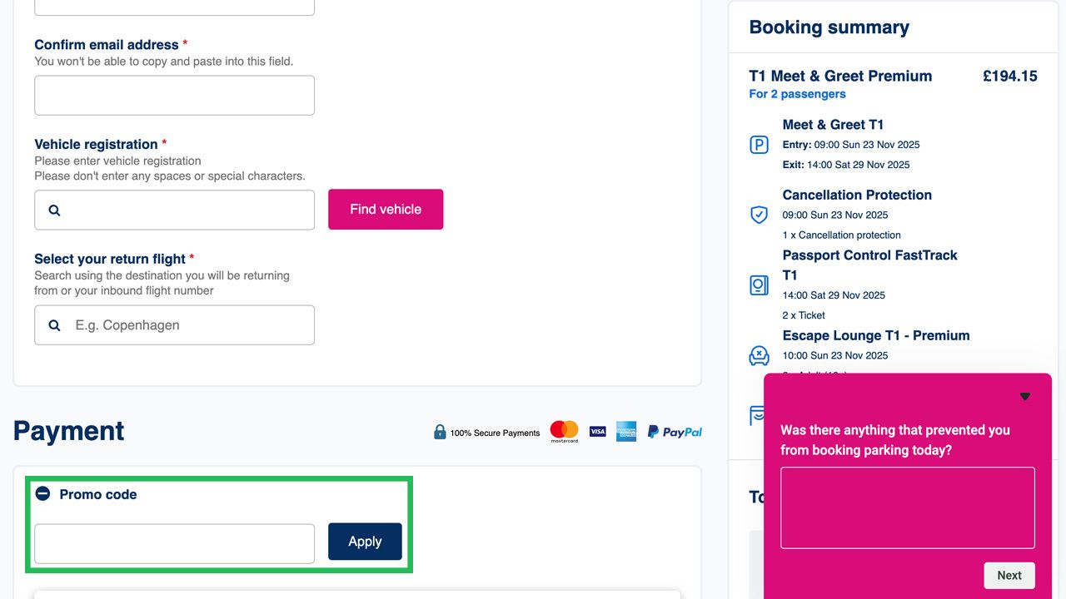This screenshot has width=1066, height=599.
Task: Click the survey feedback text area
Action: (x=908, y=507)
